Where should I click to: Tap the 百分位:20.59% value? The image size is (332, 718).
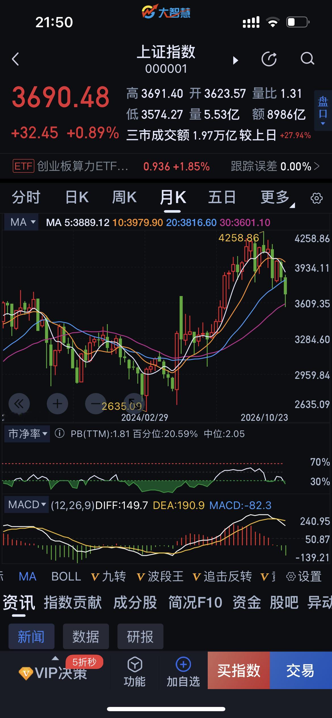tap(165, 434)
